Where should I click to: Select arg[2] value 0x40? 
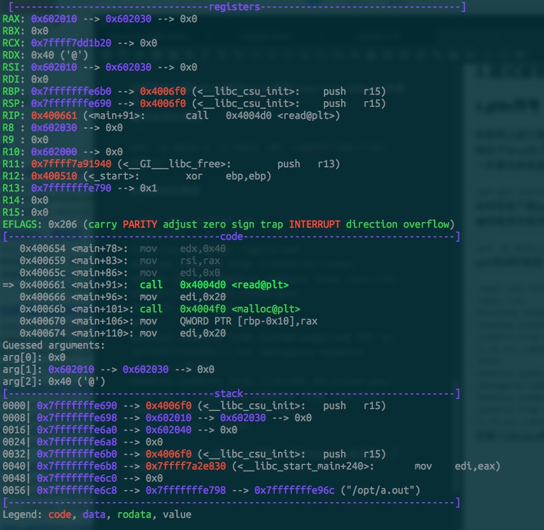(59, 381)
